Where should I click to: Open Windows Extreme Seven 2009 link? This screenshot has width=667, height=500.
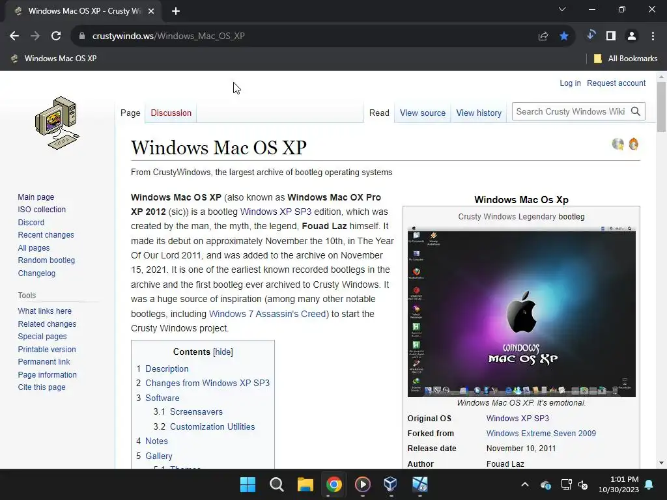click(x=541, y=433)
